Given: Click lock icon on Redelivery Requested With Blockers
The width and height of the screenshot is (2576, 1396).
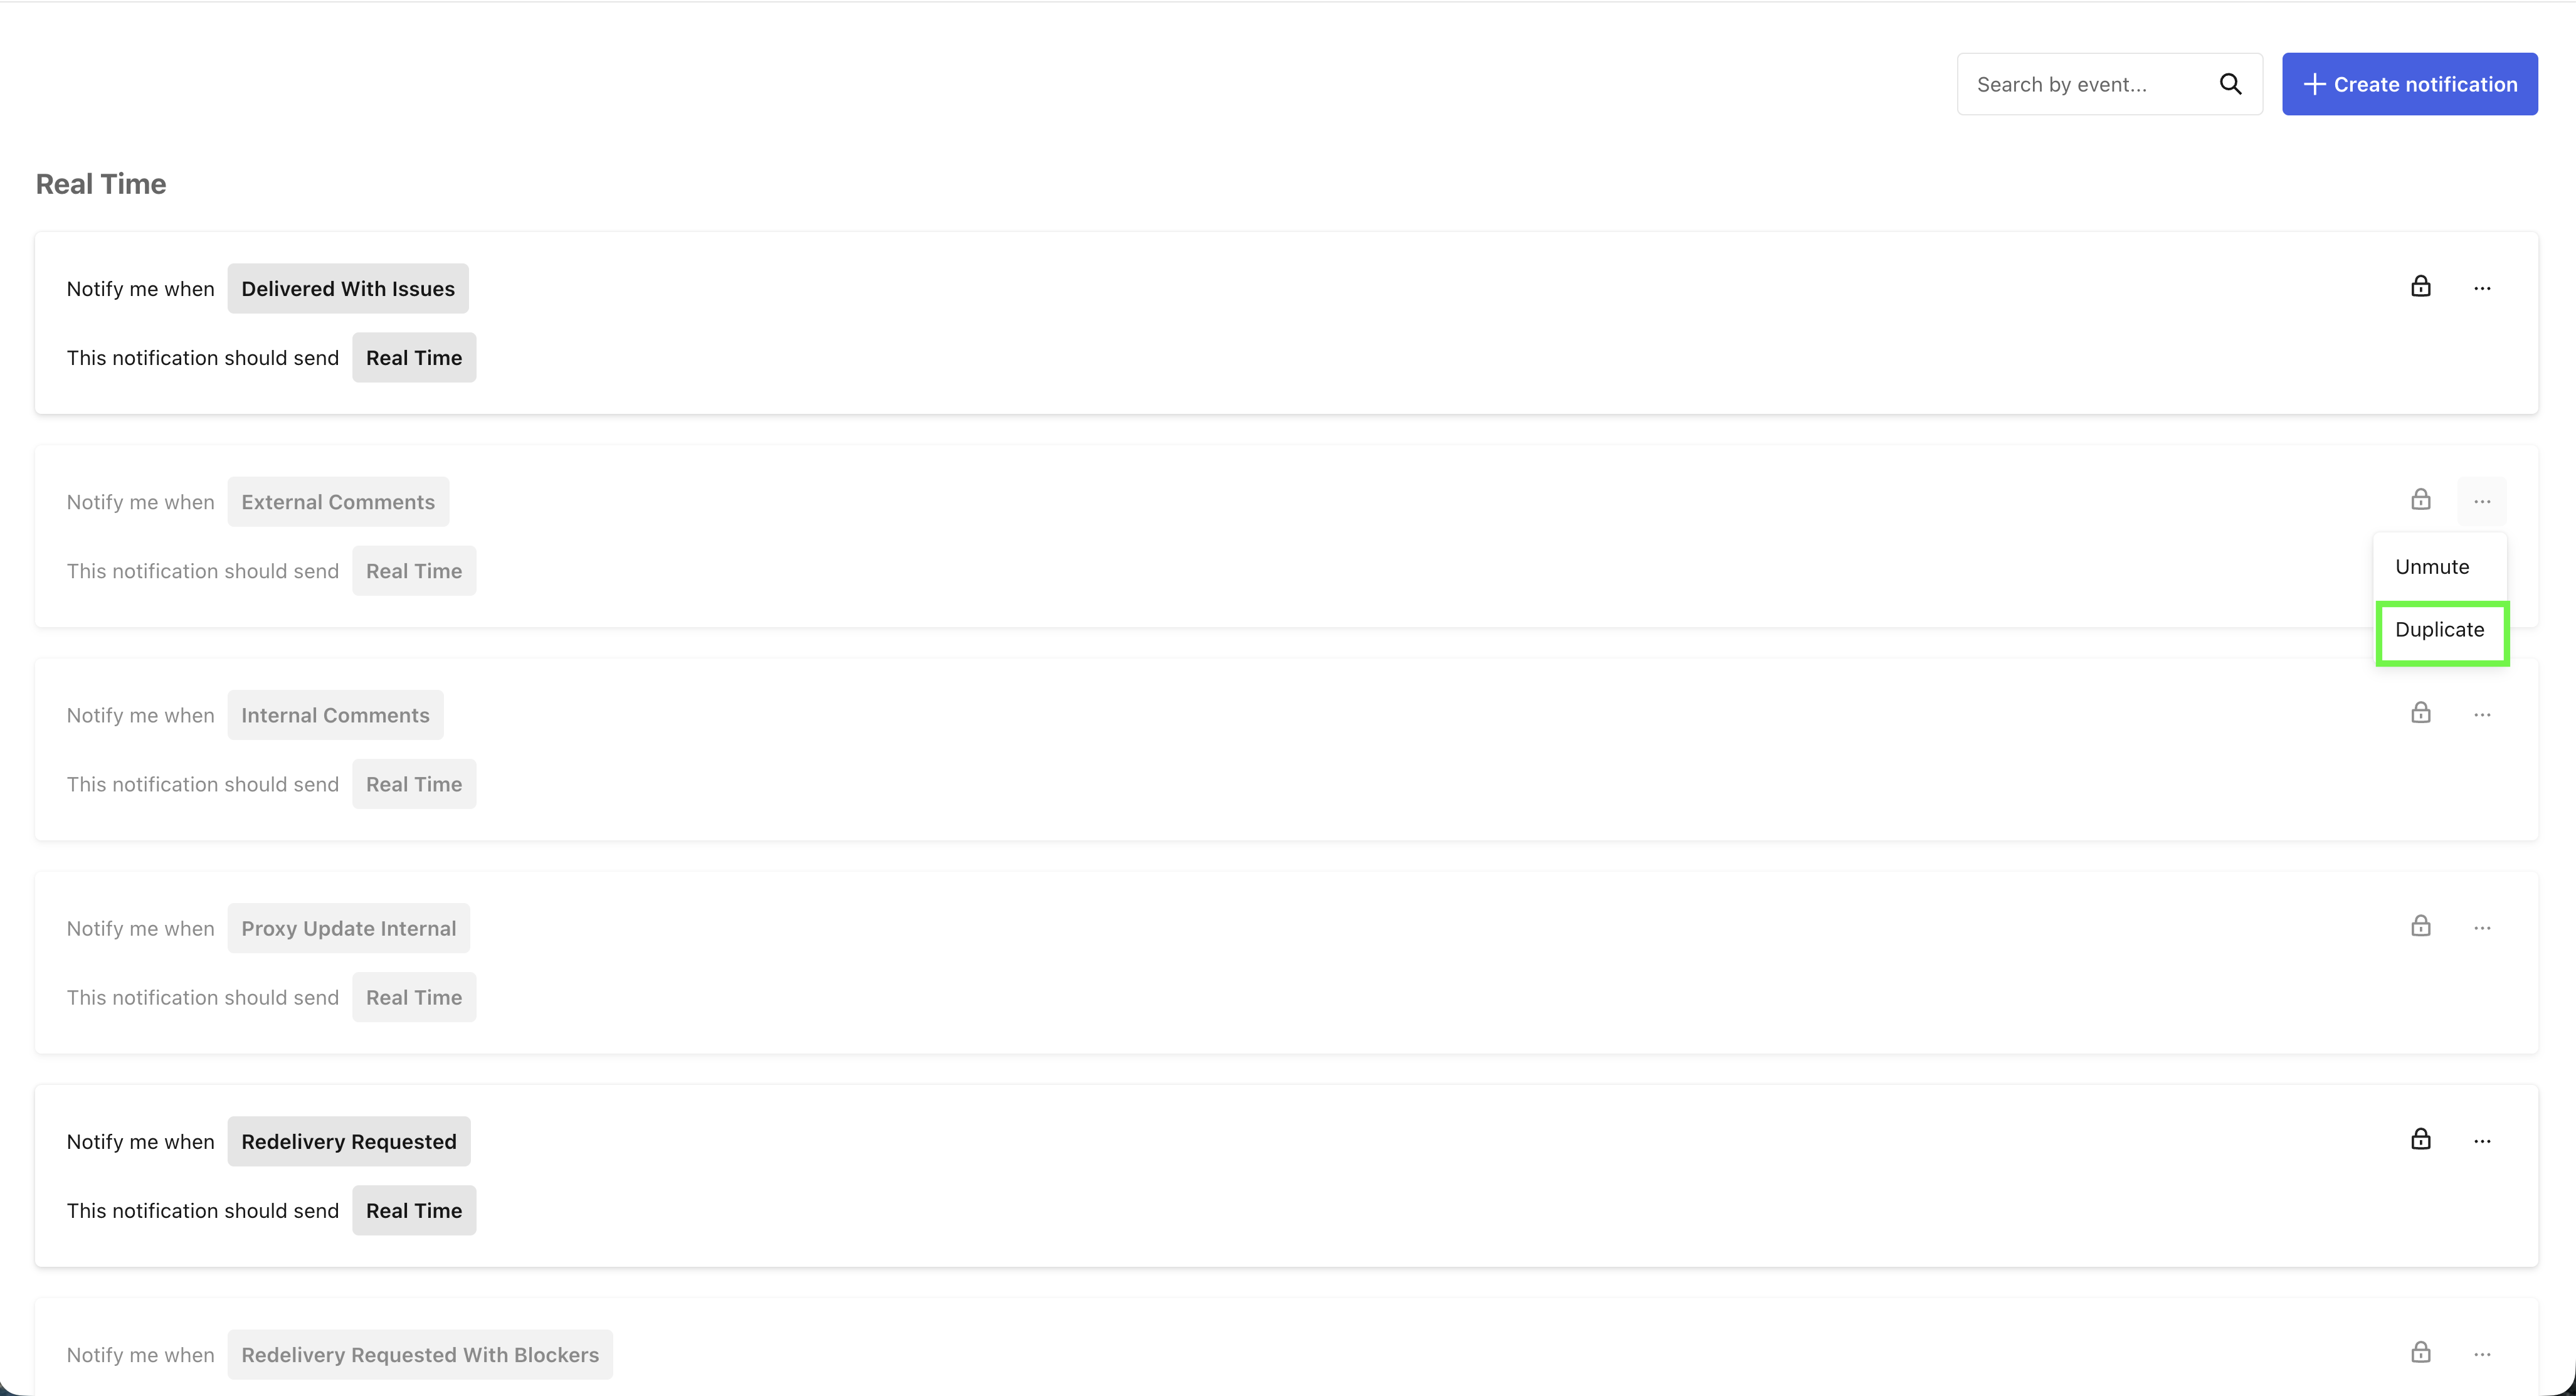Looking at the screenshot, I should (2420, 1353).
